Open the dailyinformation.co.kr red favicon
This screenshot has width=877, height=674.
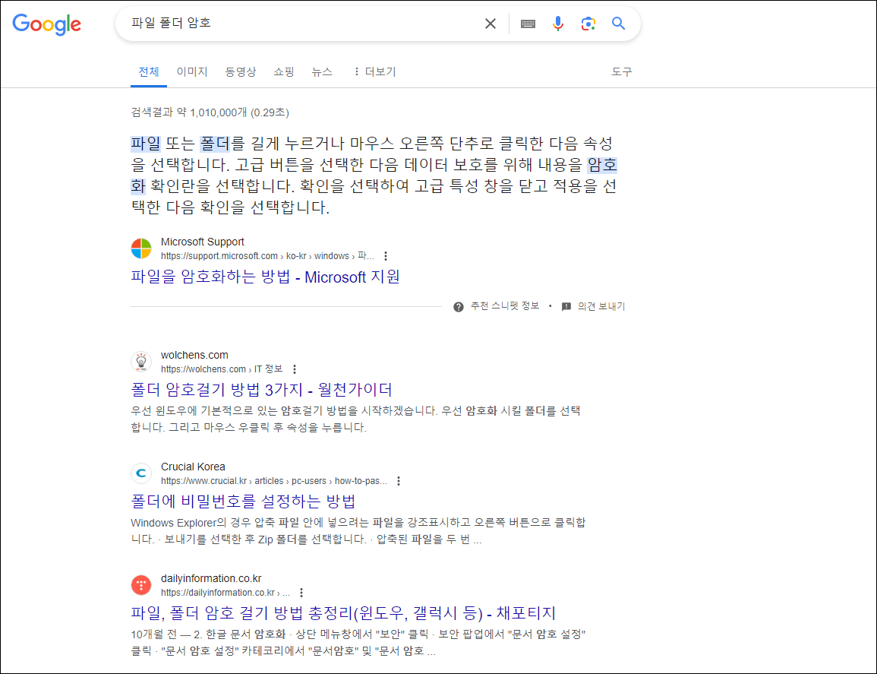tap(141, 585)
